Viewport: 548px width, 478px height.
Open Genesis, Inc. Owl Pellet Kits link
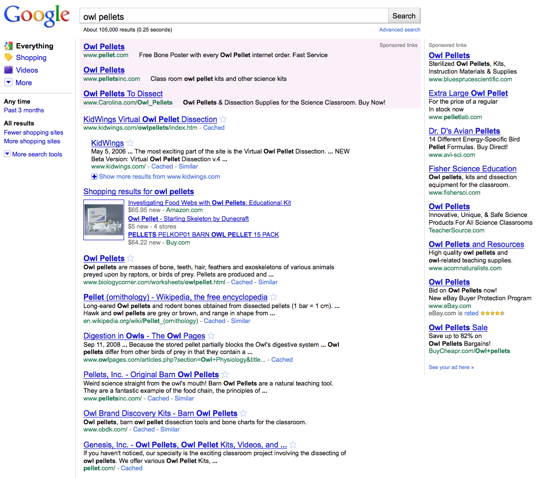coord(185,445)
